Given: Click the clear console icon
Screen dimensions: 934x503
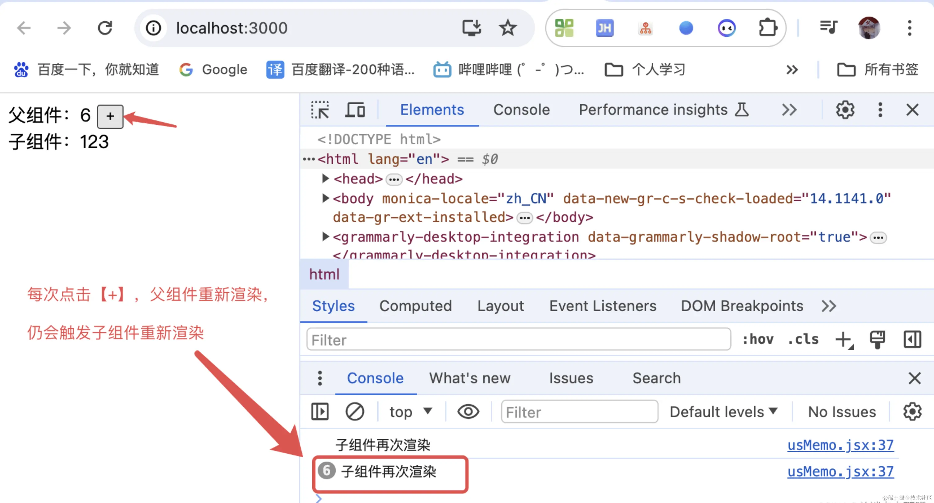Looking at the screenshot, I should (354, 412).
